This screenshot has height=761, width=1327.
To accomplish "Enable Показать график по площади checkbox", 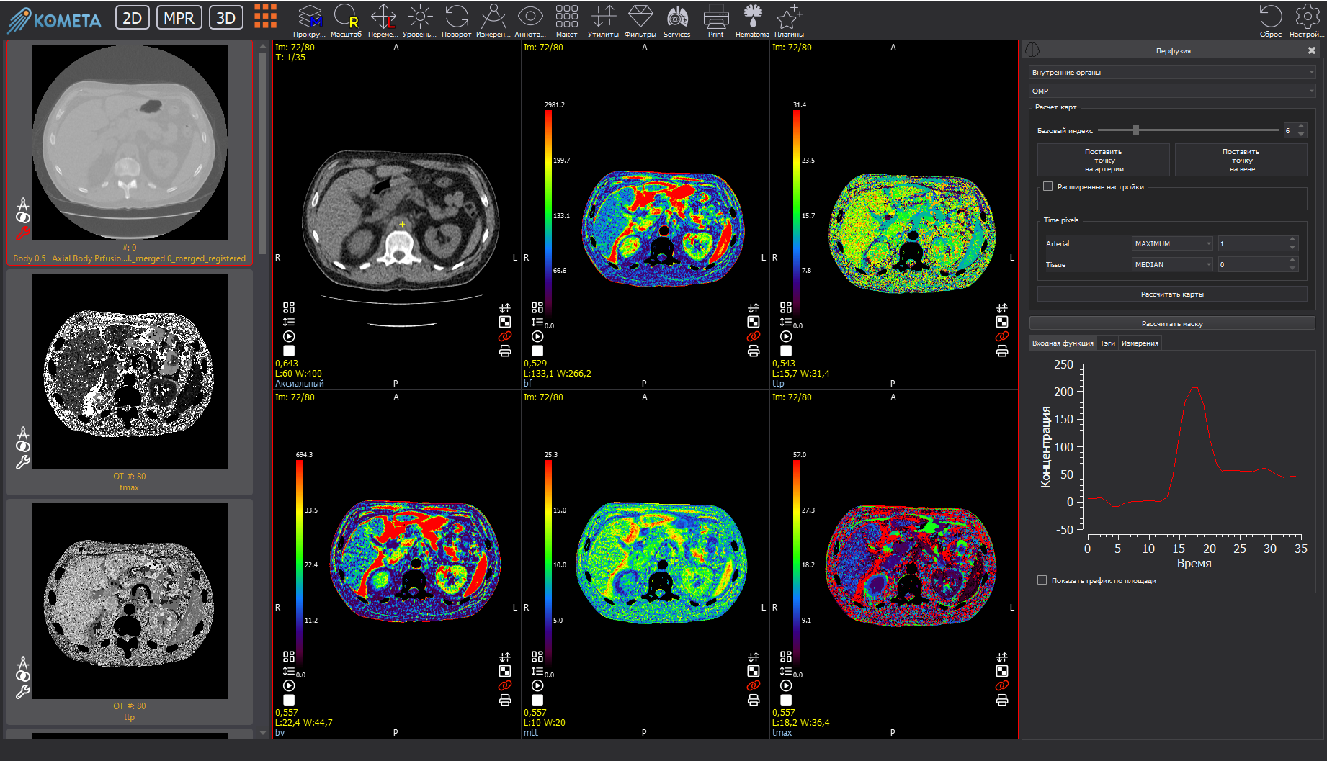I will tap(1042, 580).
